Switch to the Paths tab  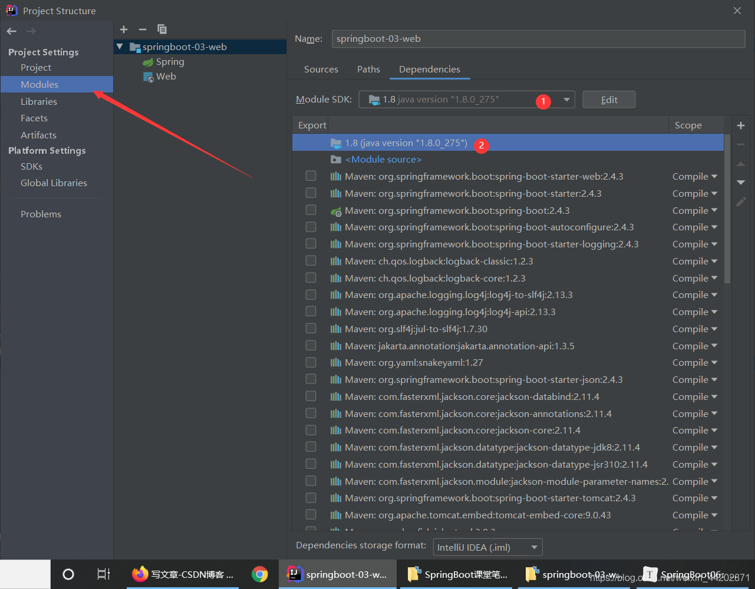(x=368, y=70)
